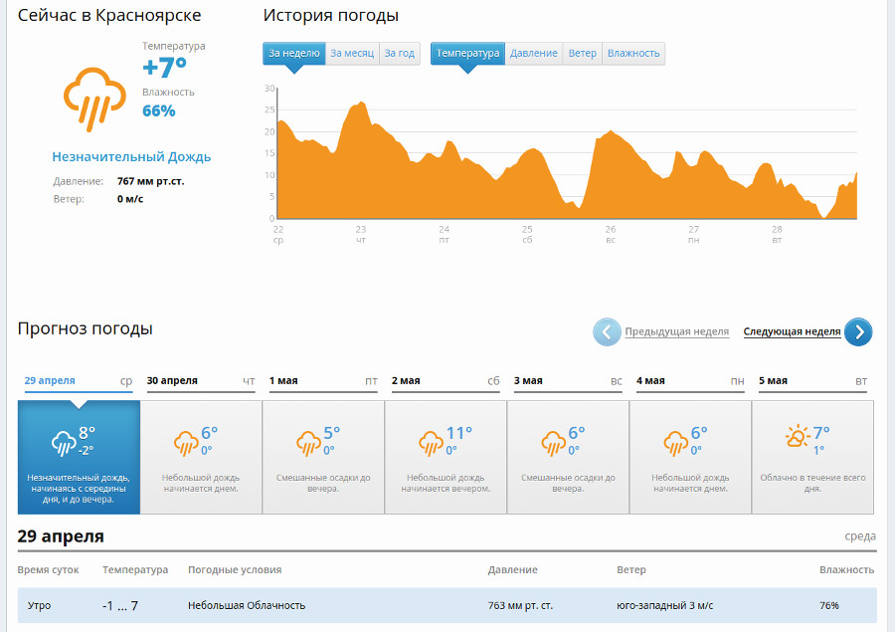Switch history period to За год
This screenshot has width=895, height=632.
(400, 54)
